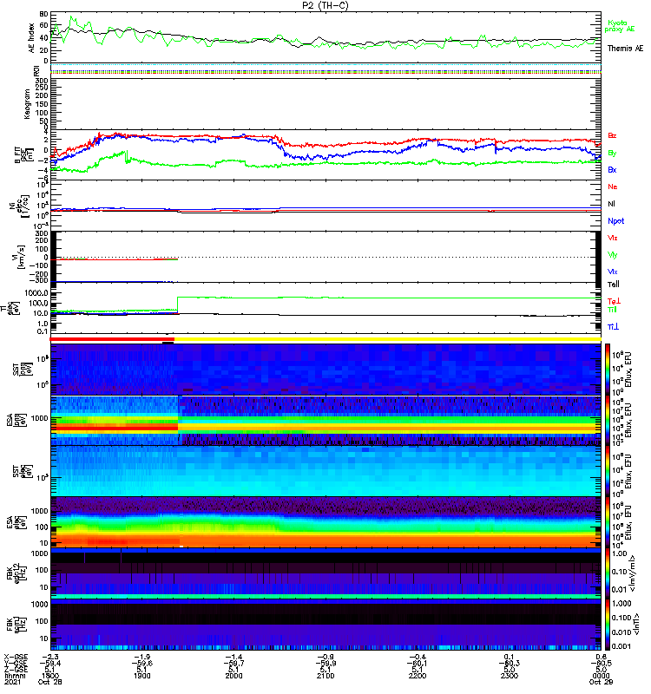
Task: Click the 'Oct 28' date label
Action: [50, 682]
